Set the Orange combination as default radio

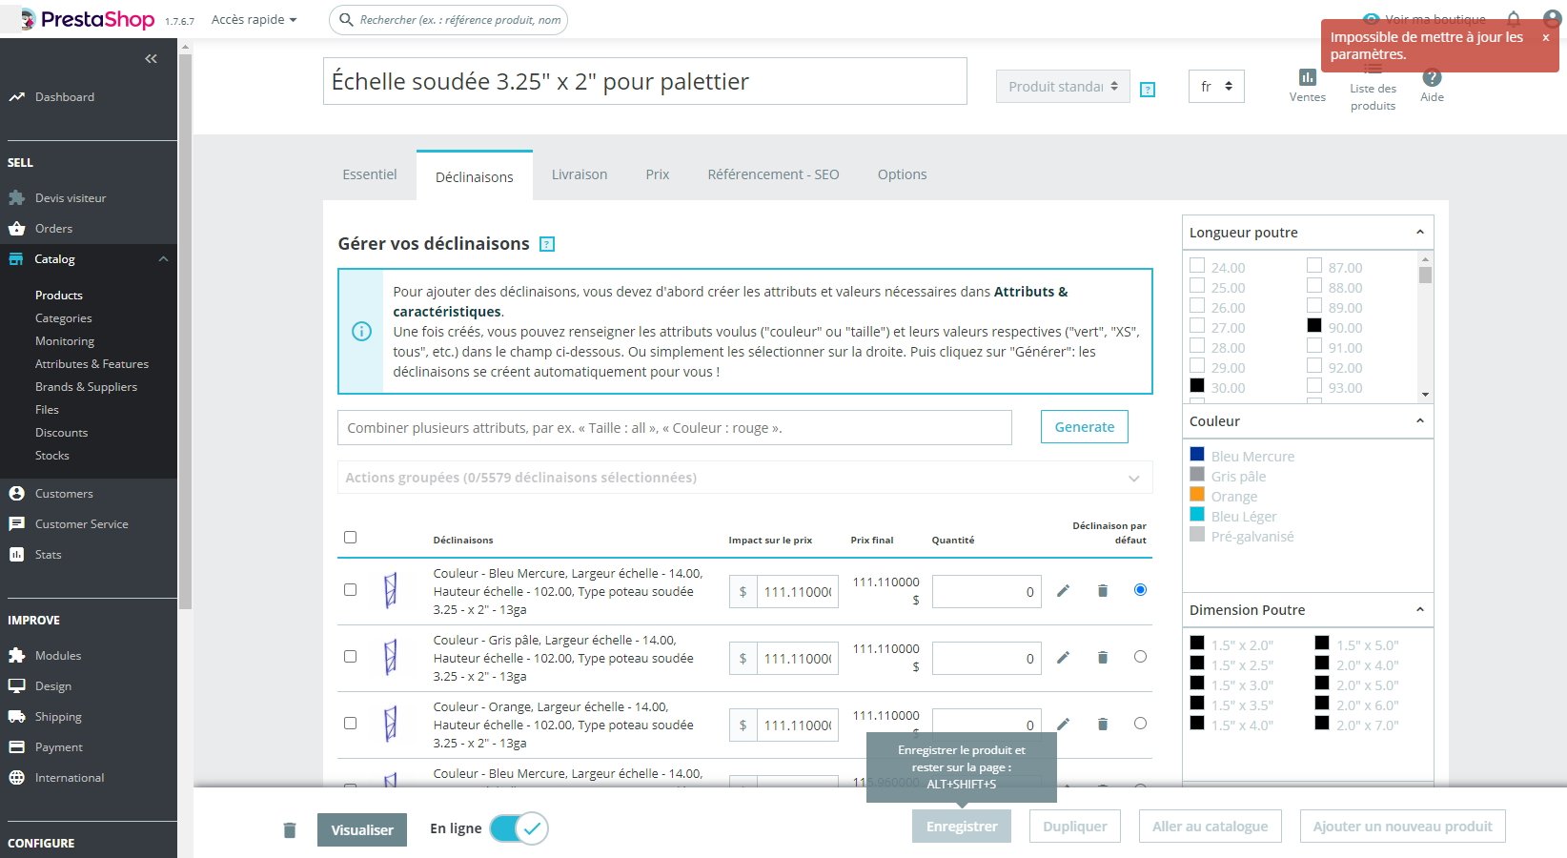click(x=1140, y=724)
